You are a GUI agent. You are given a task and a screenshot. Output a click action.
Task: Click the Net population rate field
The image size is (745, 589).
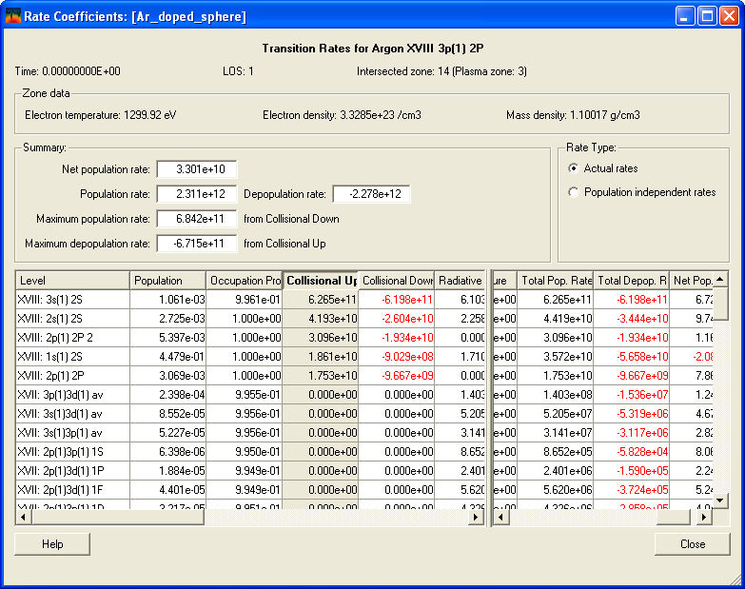pyautogui.click(x=196, y=169)
